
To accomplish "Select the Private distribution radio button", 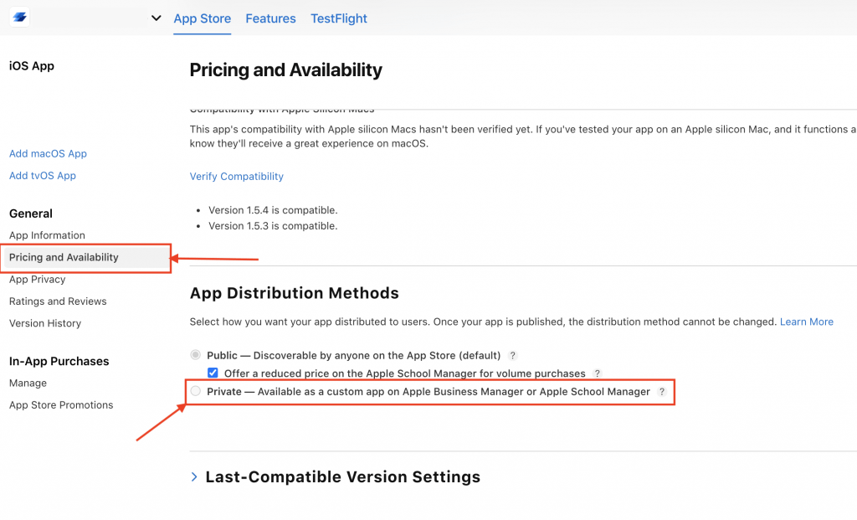I will coord(195,391).
